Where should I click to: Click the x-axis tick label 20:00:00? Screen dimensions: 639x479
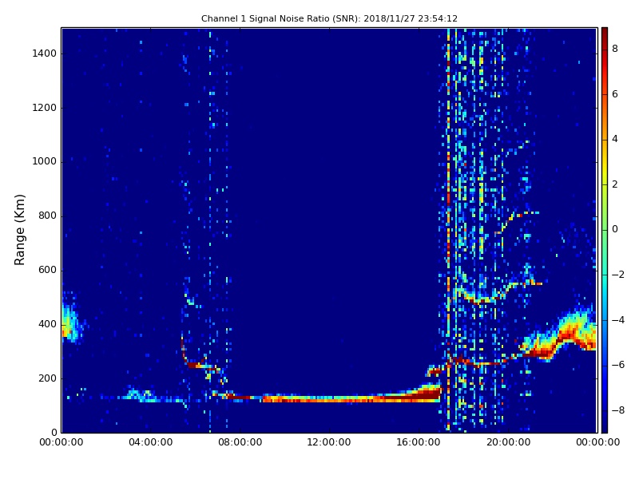(508, 442)
